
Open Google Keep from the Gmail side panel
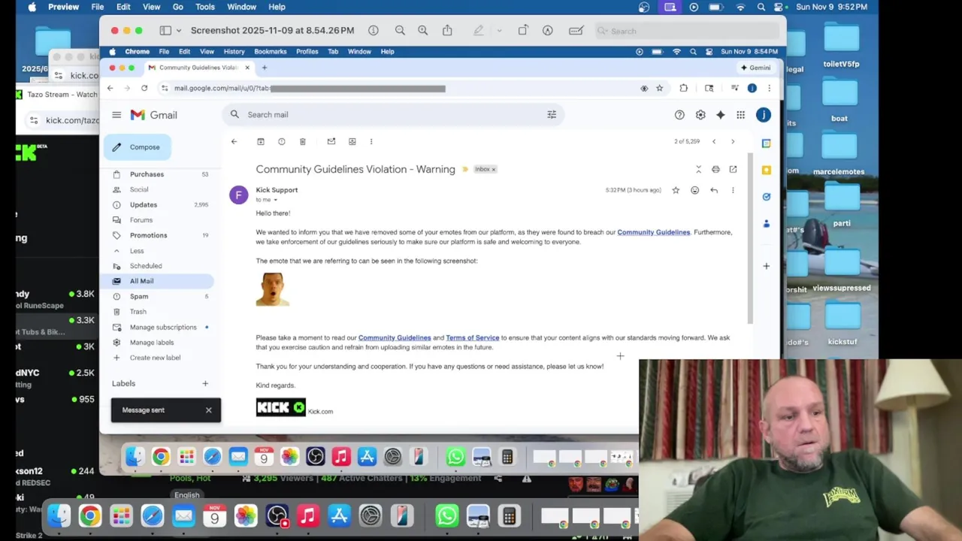click(x=767, y=170)
